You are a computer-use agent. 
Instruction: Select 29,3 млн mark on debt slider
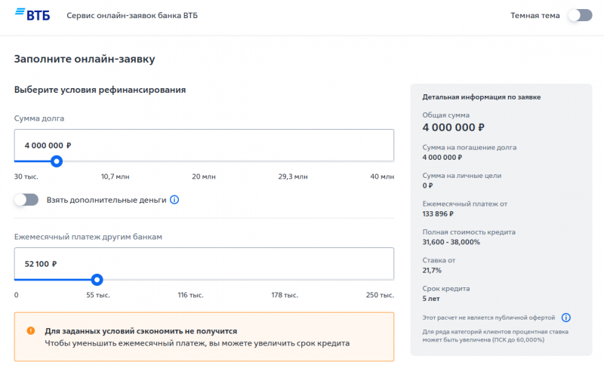(x=293, y=176)
